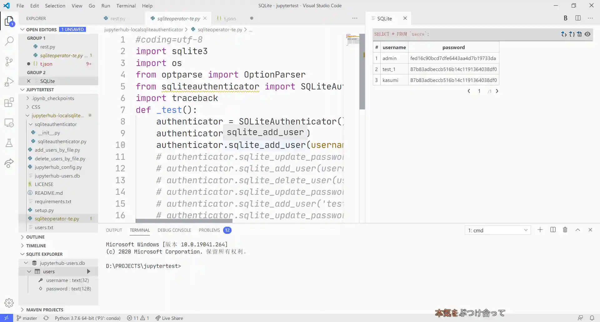This screenshot has width=600, height=322.
Task: Open the Source Control view
Action: [9, 61]
